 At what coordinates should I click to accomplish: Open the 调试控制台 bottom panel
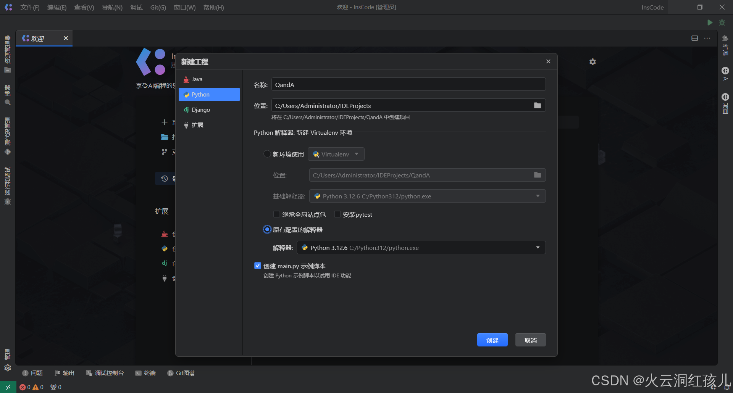105,373
